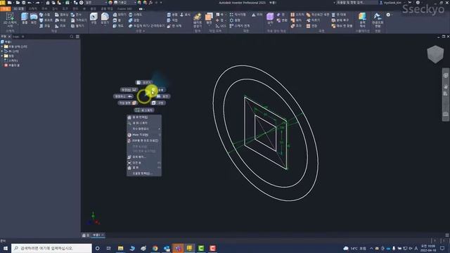Select 명령취소 (Undo) in the marking menu
The image size is (450, 253).
[x=124, y=96]
